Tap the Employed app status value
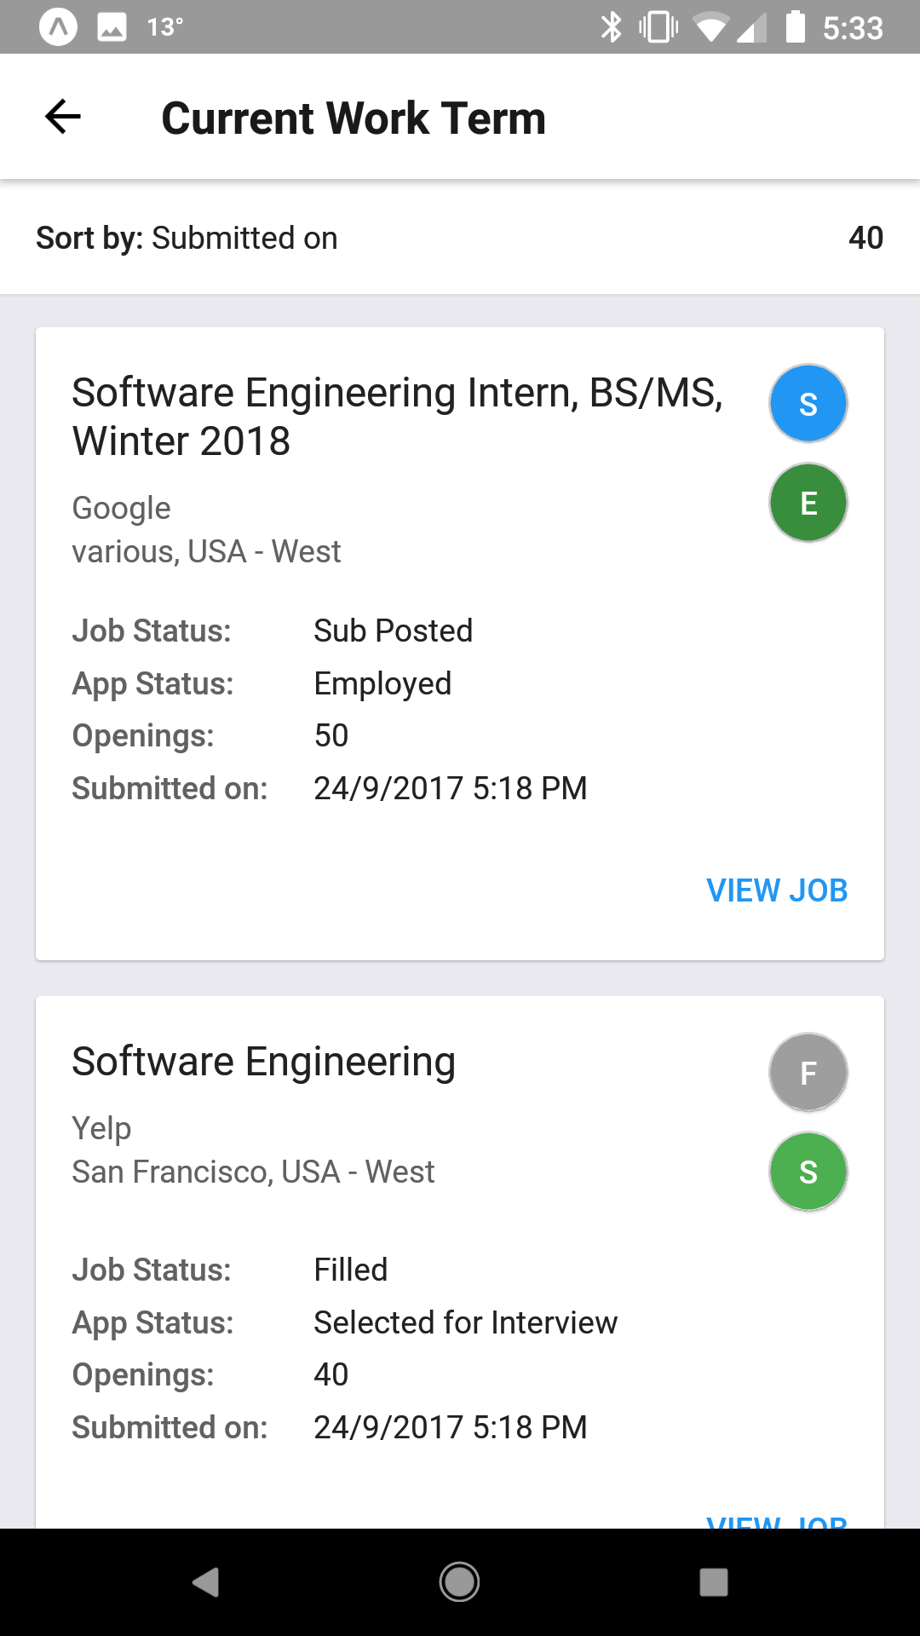Screen dimensions: 920x1636 pyautogui.click(x=382, y=683)
